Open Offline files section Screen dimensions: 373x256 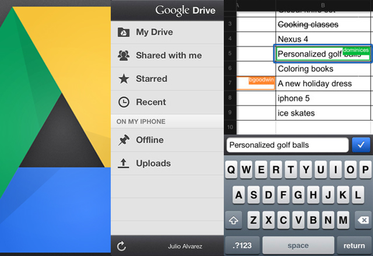tap(167, 140)
